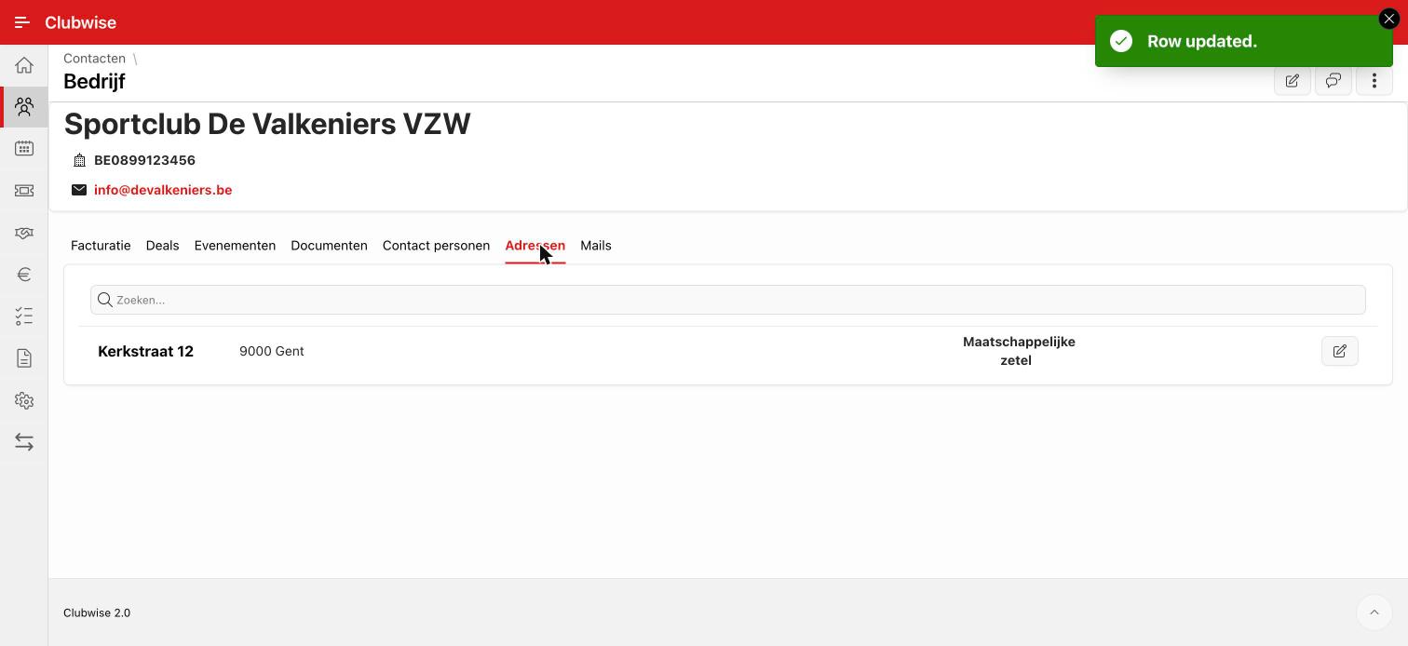Screen dimensions: 1408x646
Task: Open the Home dashboard sidebar icon
Action: coord(24,65)
